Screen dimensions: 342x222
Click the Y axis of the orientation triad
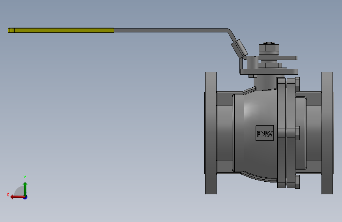(25, 189)
